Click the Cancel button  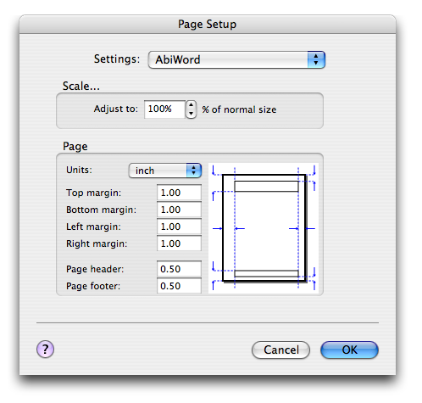(x=280, y=350)
